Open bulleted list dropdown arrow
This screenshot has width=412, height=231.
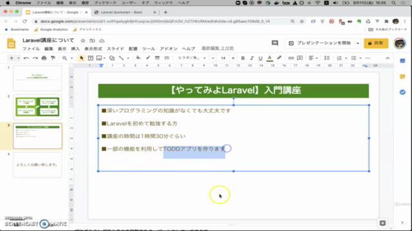[x=360, y=58]
